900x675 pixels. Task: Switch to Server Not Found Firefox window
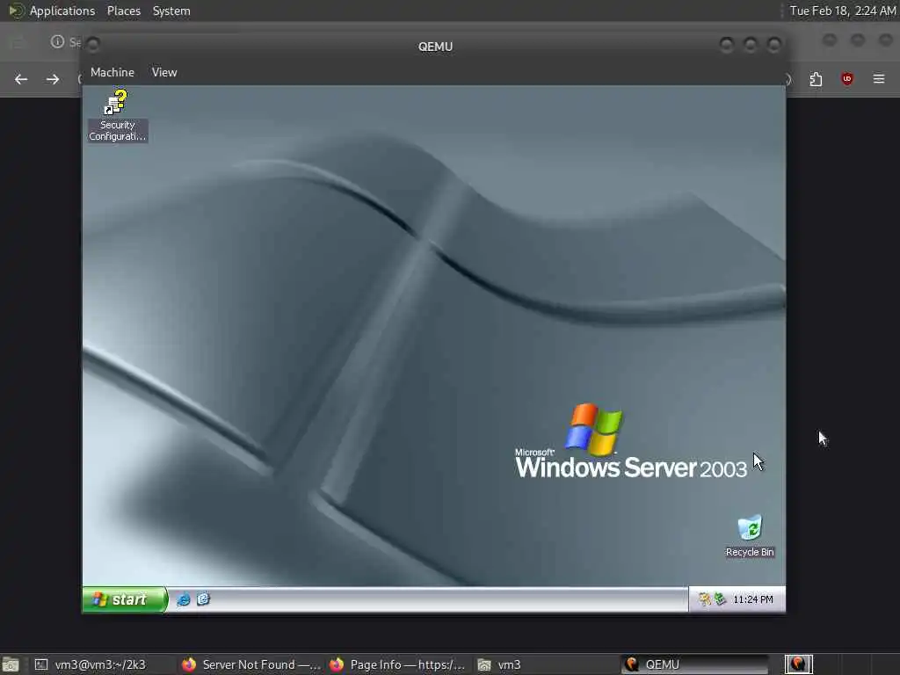tap(250, 664)
